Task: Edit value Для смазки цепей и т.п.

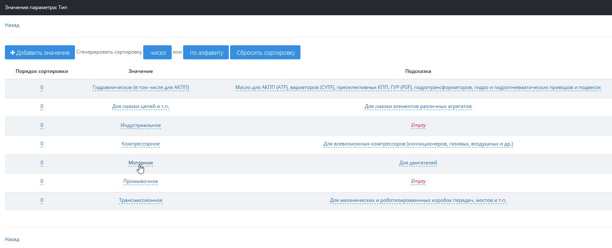Action: (141, 106)
